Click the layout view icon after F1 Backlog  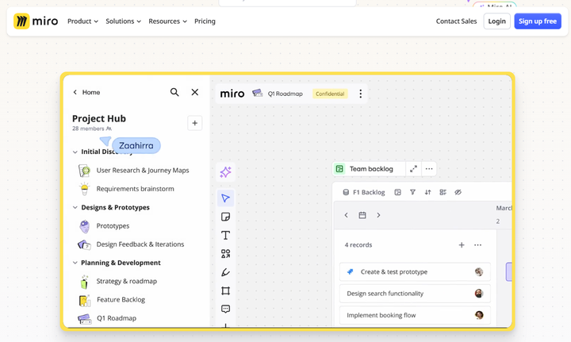(x=397, y=192)
